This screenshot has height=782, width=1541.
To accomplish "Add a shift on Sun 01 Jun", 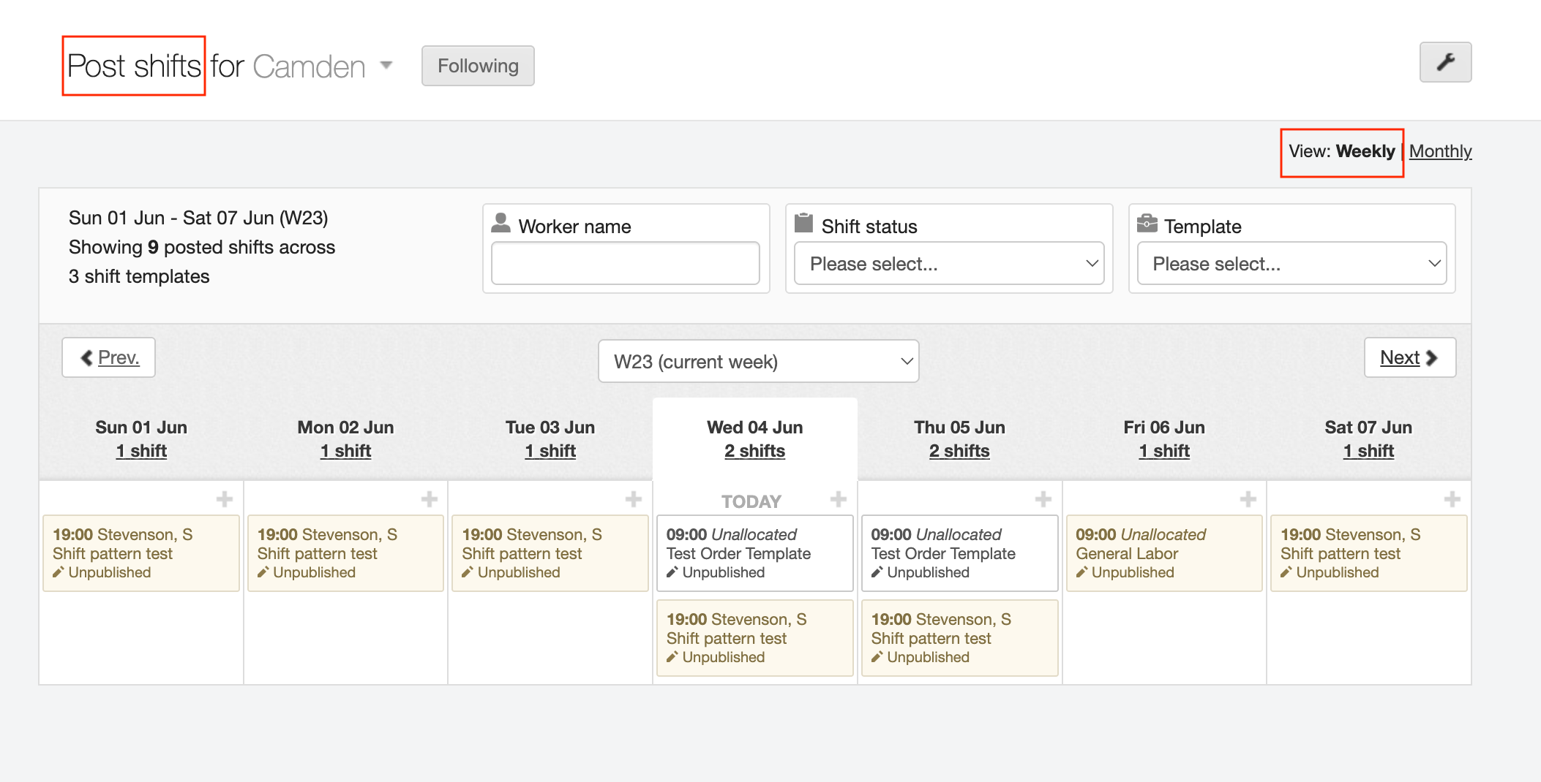I will click(225, 499).
